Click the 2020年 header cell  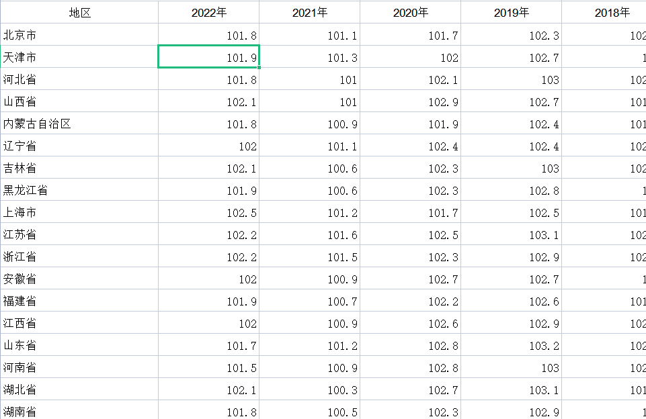410,13
